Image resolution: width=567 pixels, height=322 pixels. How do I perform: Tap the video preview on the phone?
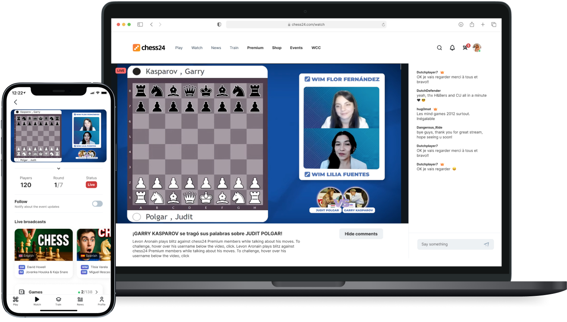tap(59, 136)
